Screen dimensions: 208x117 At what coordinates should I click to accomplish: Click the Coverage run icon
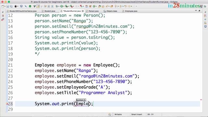click(x=66, y=6)
